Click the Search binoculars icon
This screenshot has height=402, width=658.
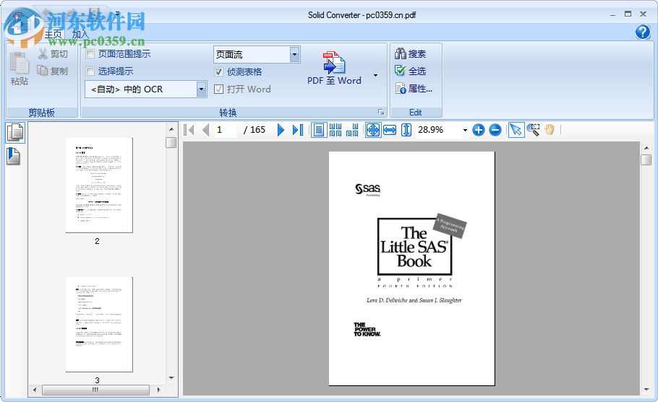[401, 53]
